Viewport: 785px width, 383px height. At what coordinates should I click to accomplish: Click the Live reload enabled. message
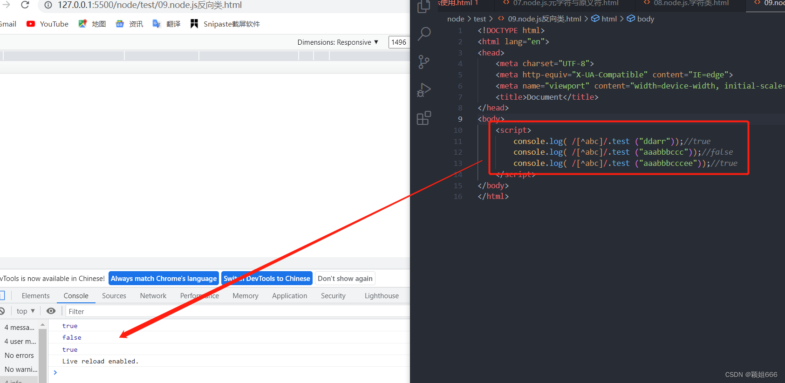[100, 361]
